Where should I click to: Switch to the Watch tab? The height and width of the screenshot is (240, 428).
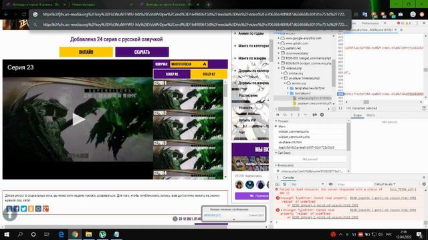click(370, 115)
